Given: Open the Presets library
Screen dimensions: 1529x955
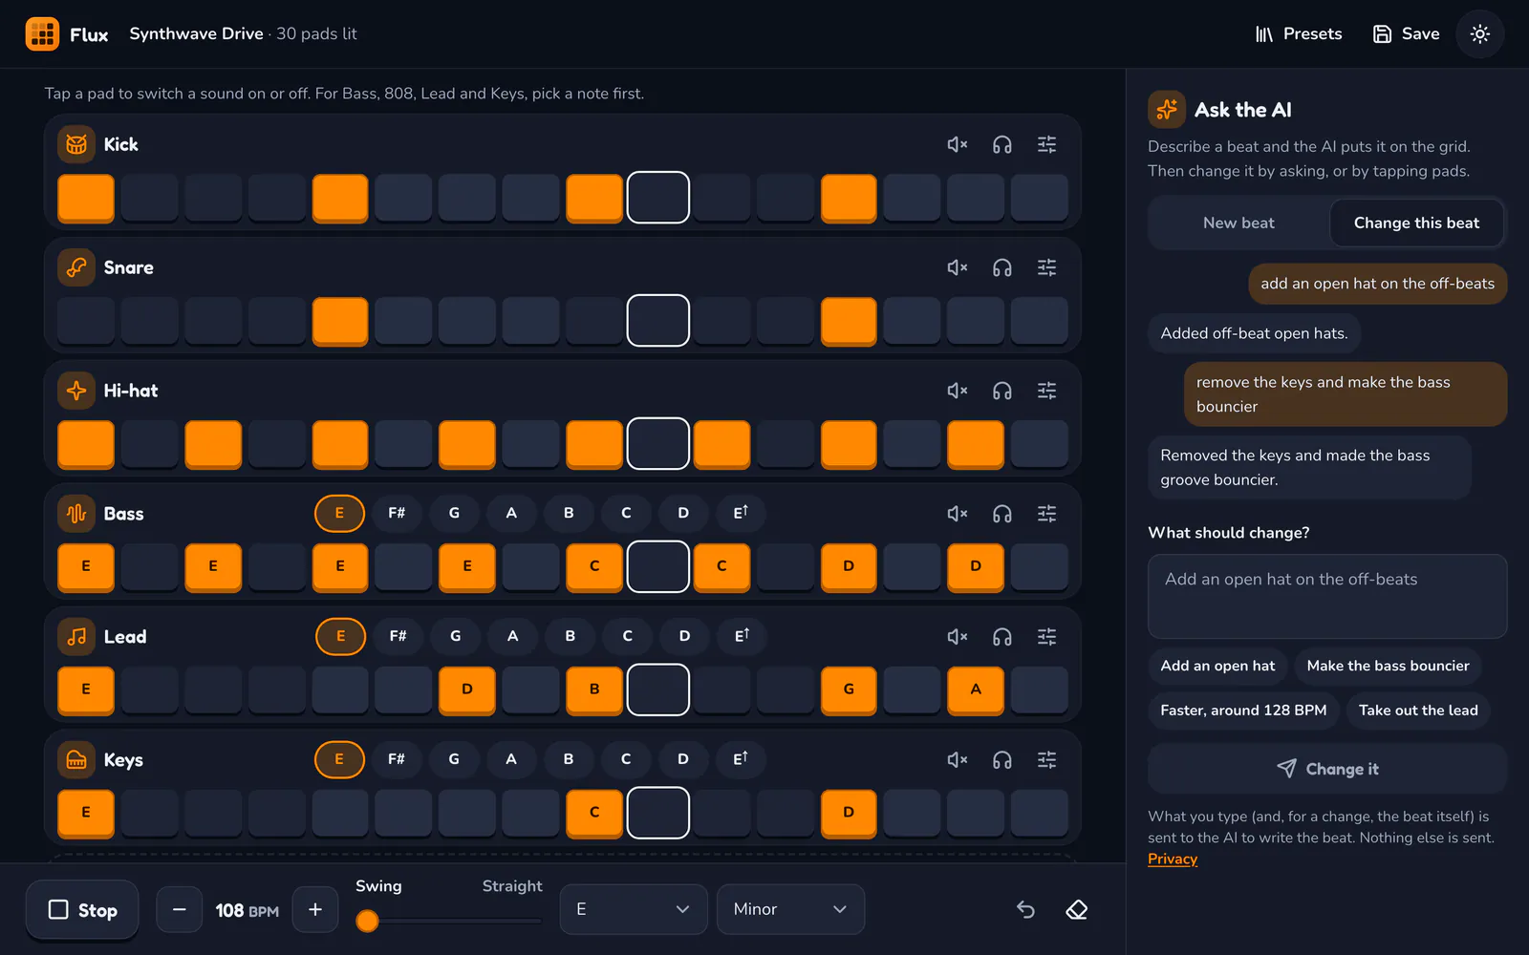Looking at the screenshot, I should click(1299, 34).
